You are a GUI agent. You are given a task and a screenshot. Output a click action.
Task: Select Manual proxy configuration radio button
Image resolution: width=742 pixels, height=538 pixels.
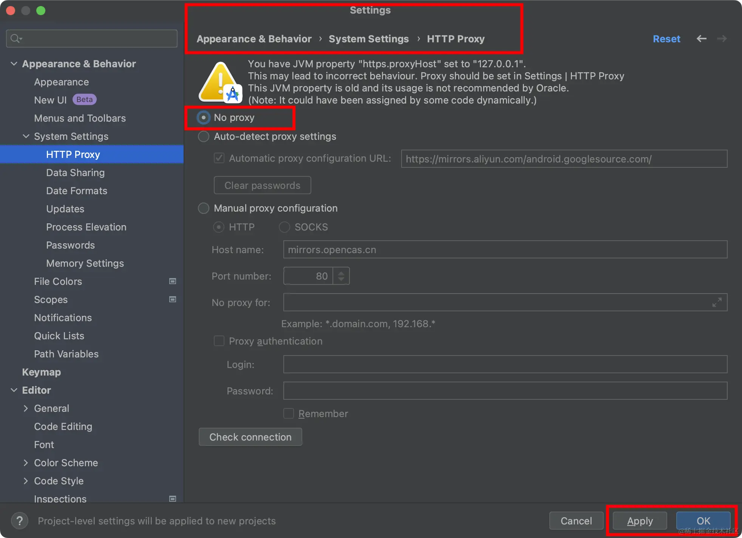(x=204, y=208)
